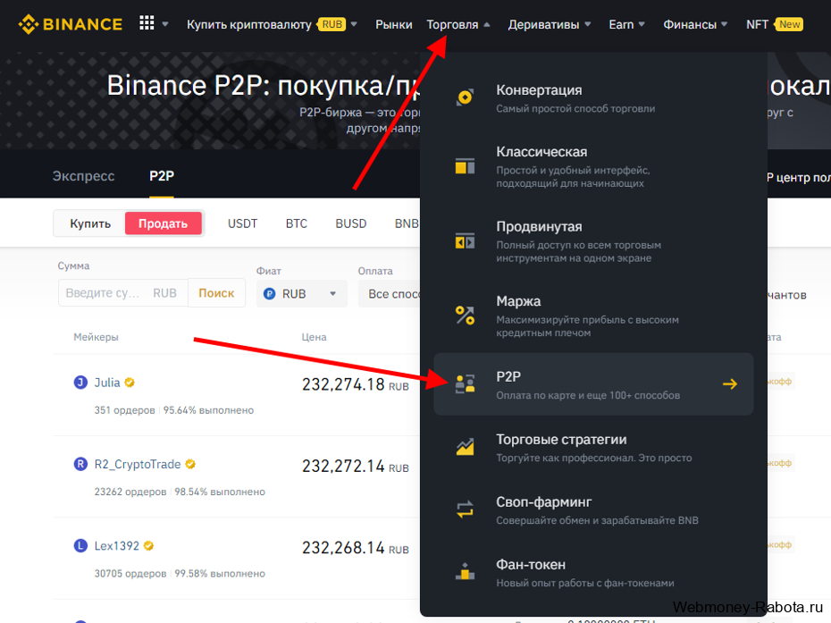Screen dimensions: 831x623
Task: Open Julia's maker profile link
Action: click(x=107, y=383)
